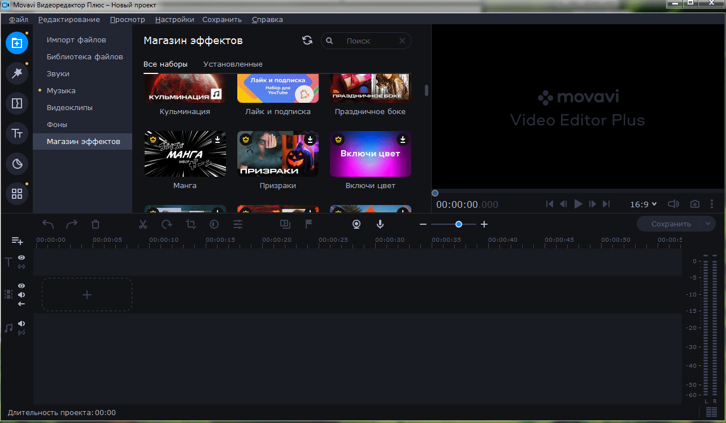This screenshot has height=423, width=726.
Task: Click the trash delete icon
Action: [95, 224]
